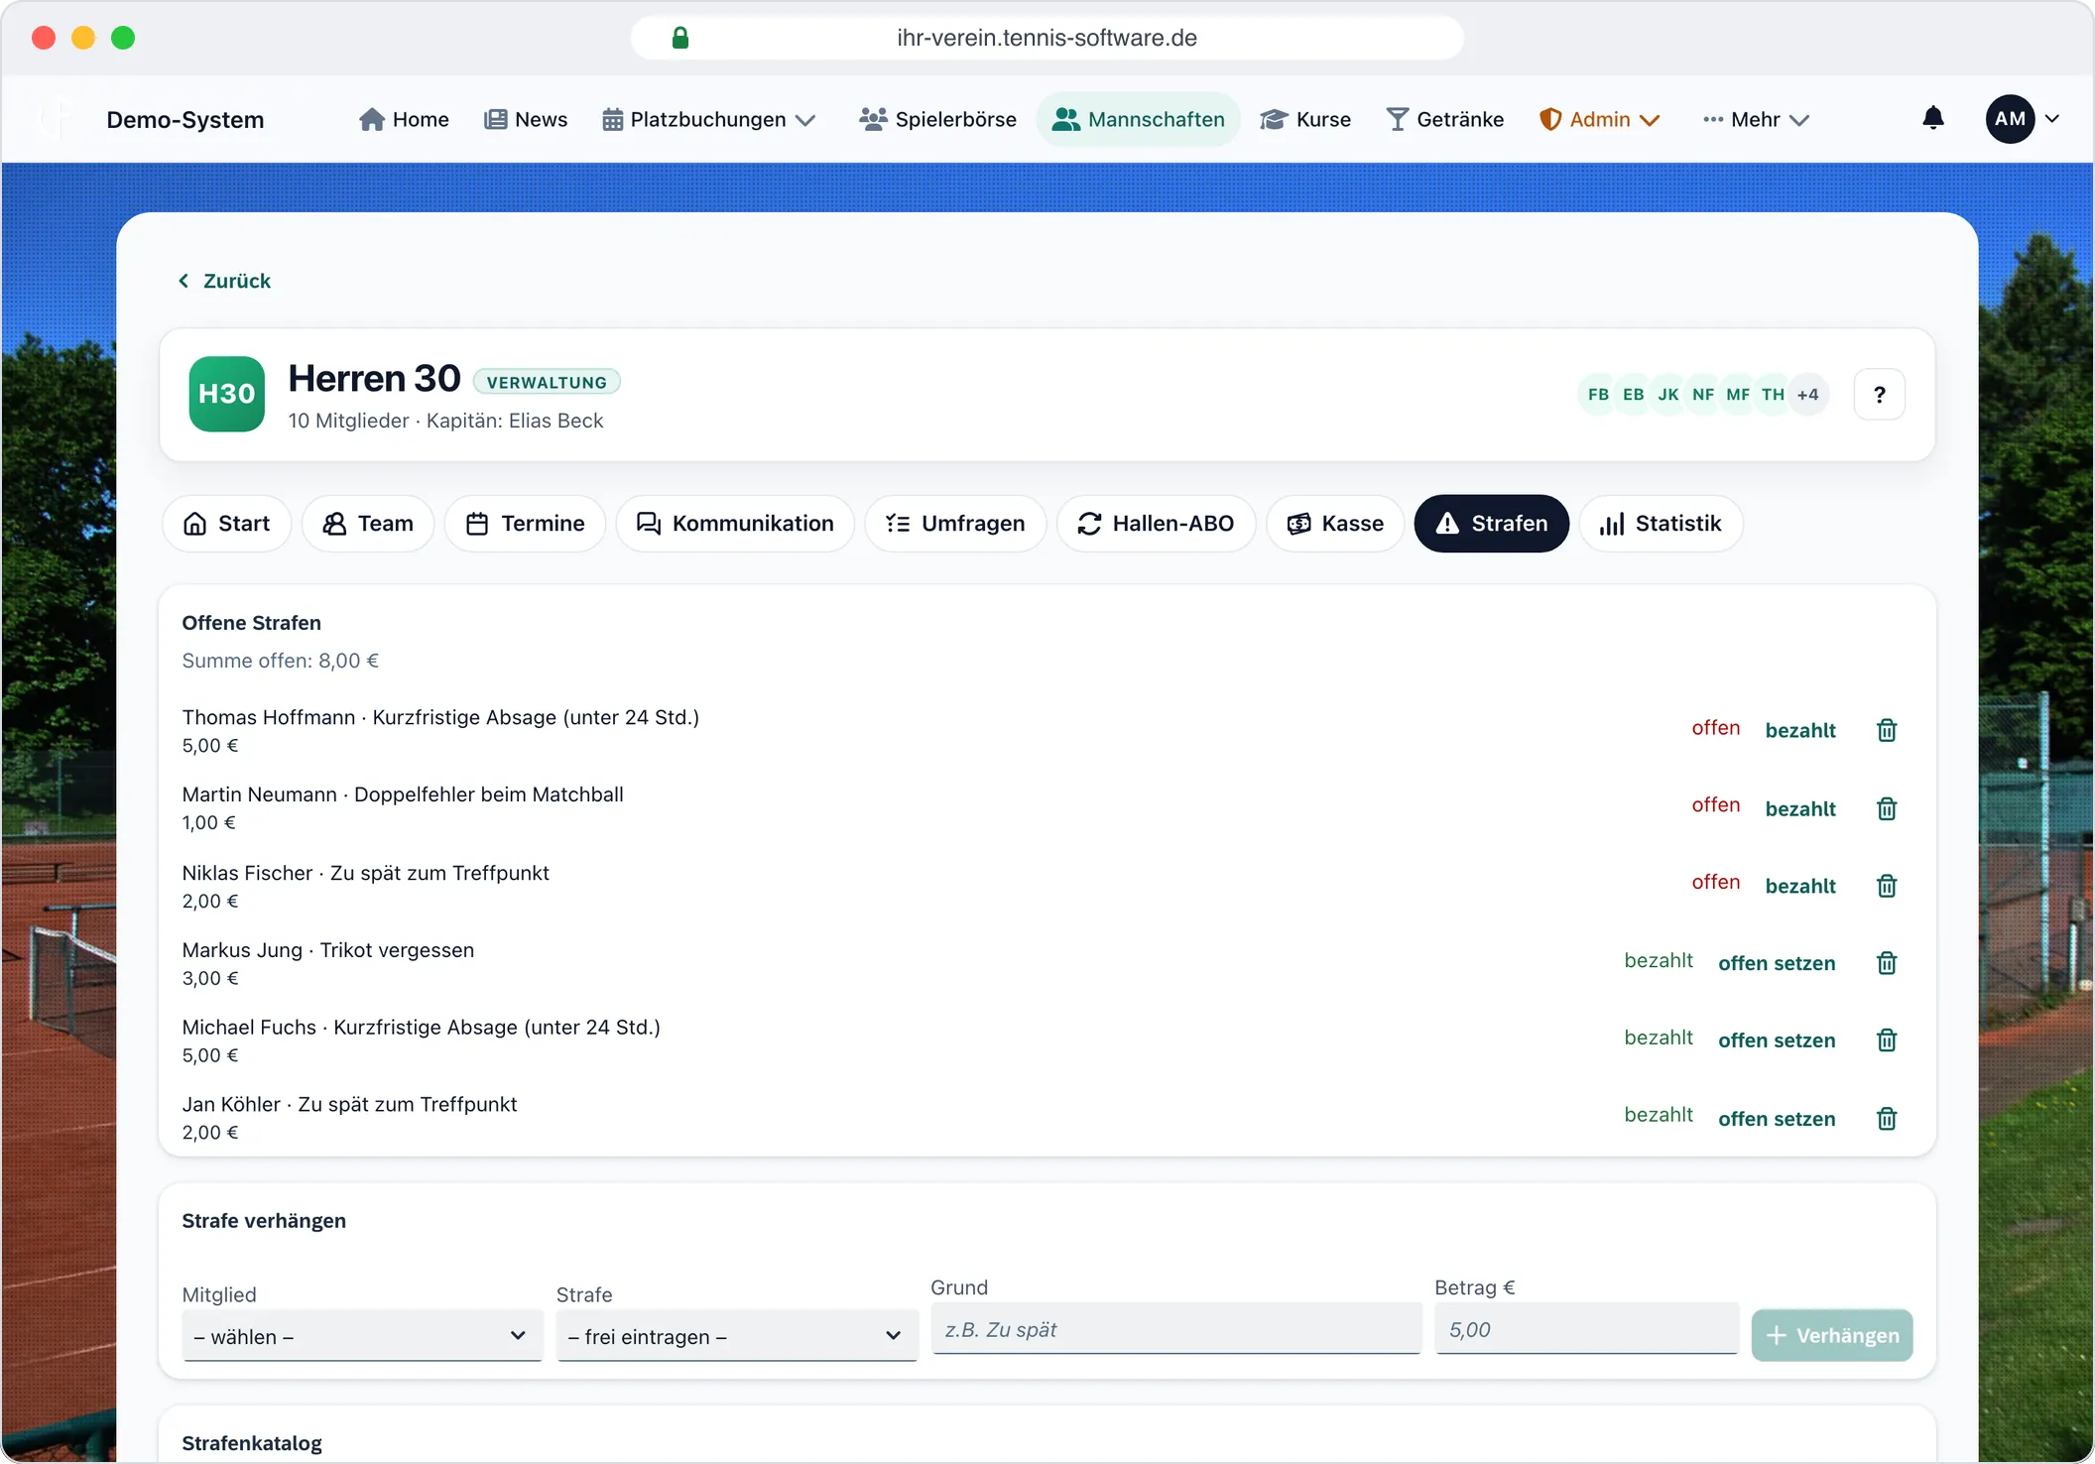Expand the Admin menu

coord(1599,119)
